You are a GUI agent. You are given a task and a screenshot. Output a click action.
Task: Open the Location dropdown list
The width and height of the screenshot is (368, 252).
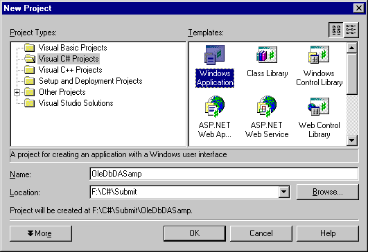pyautogui.click(x=283, y=192)
